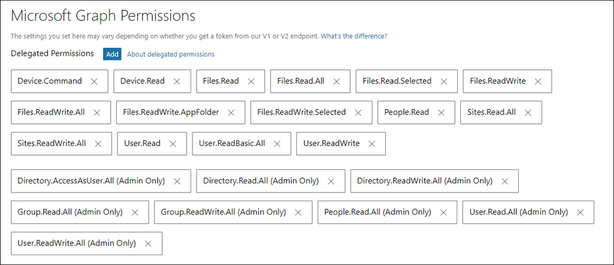
Task: Remove Directory.AccessAsUser.All admin permission
Action: [178, 182]
